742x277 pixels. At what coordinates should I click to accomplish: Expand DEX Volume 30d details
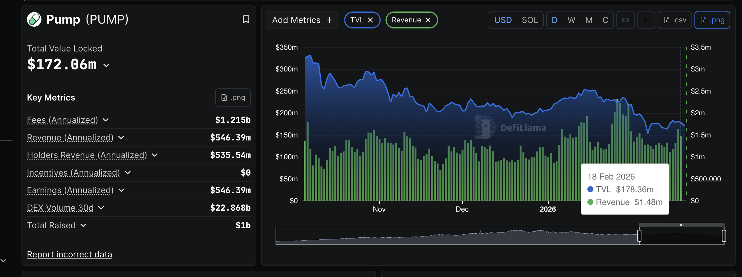101,208
